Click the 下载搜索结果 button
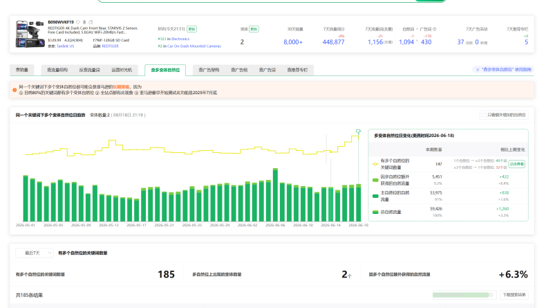This screenshot has width=546, height=308. coord(514,295)
